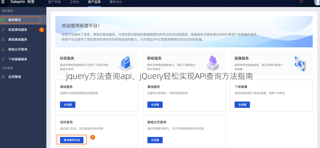Click the person icon beside 个体画像服务
This screenshot has height=148, width=320.
click(x=3, y=60)
